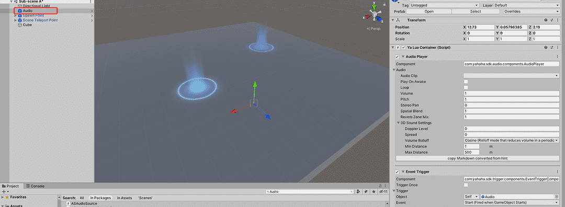This screenshot has height=207, width=565.
Task: Open Ya Lua Container presets icon
Action: (552, 48)
